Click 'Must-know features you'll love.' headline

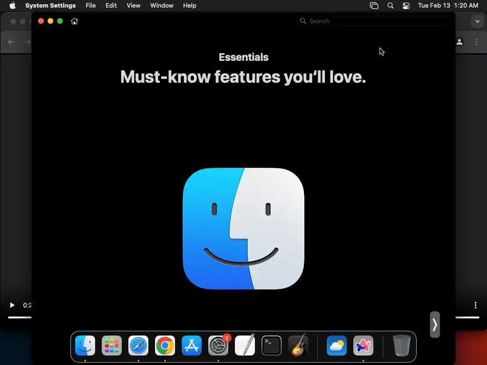point(243,77)
